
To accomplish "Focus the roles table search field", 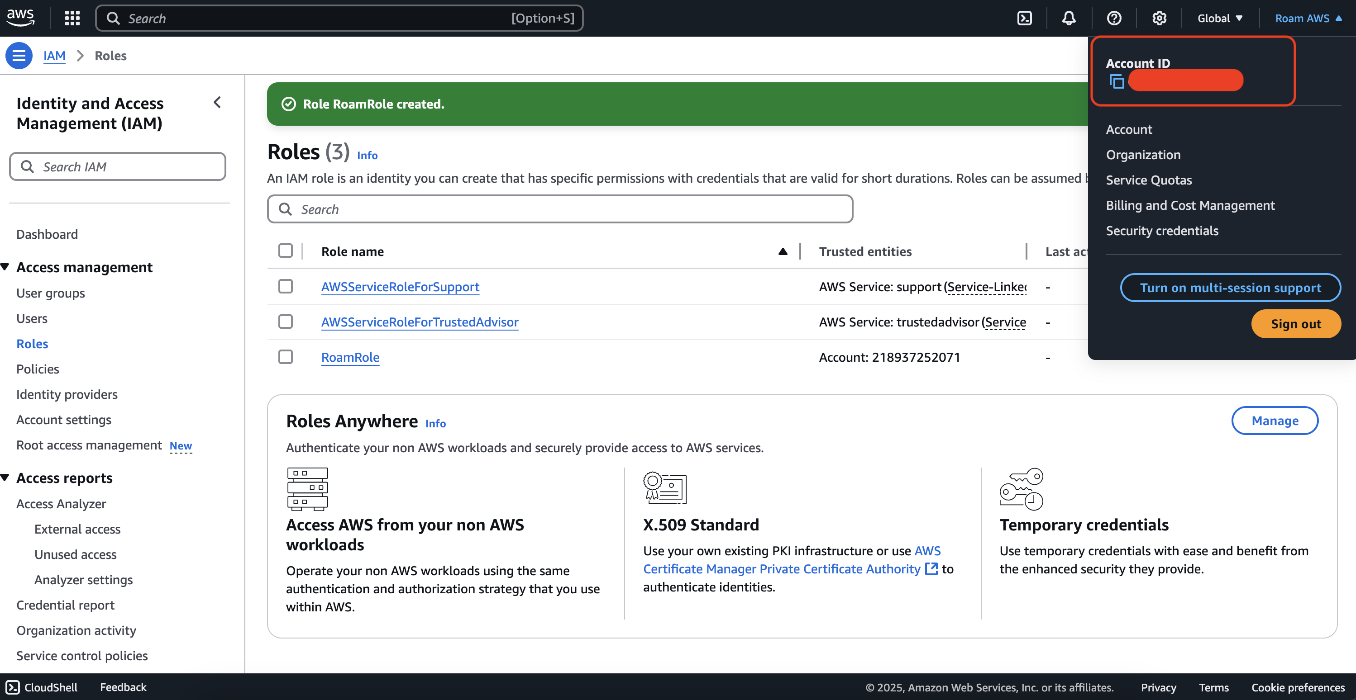I will tap(560, 209).
